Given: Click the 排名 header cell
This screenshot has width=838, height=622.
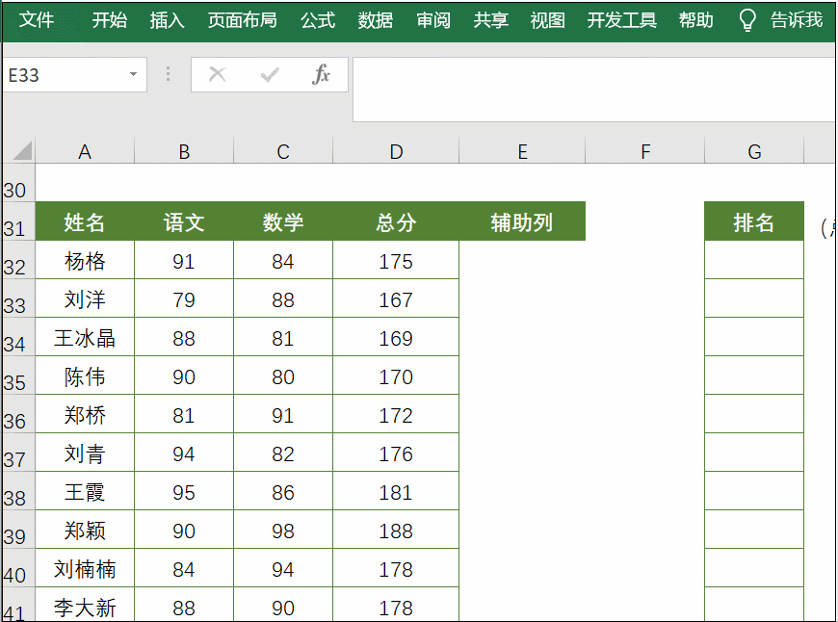Looking at the screenshot, I should (x=754, y=221).
